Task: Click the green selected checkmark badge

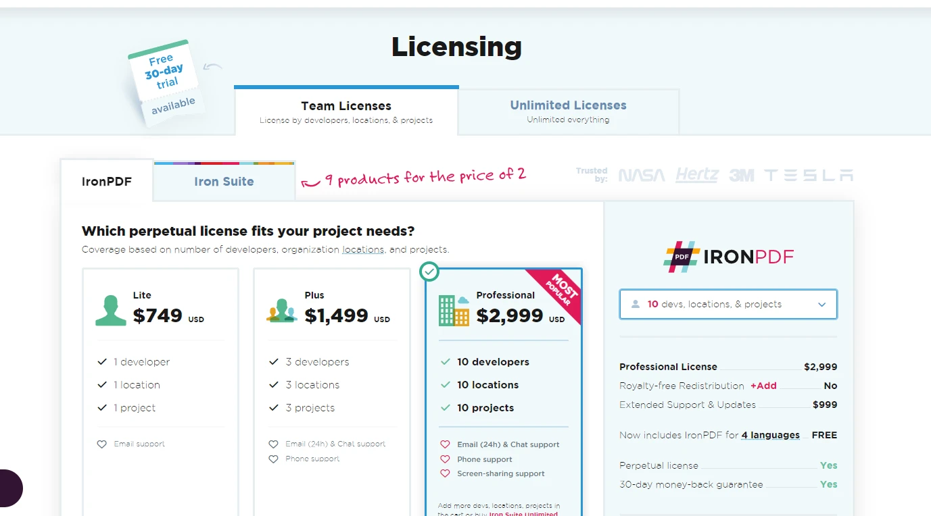Action: pos(429,272)
